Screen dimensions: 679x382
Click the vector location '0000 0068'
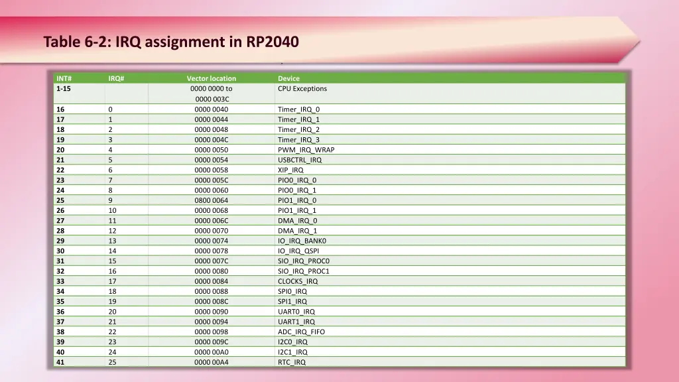click(212, 210)
